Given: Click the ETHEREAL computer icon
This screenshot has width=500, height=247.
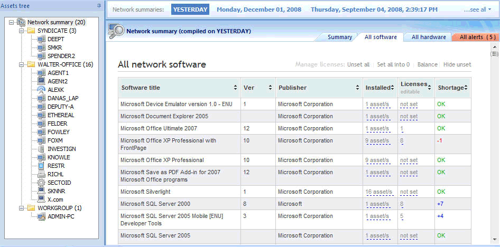Looking at the screenshot, I should pos(41,115).
